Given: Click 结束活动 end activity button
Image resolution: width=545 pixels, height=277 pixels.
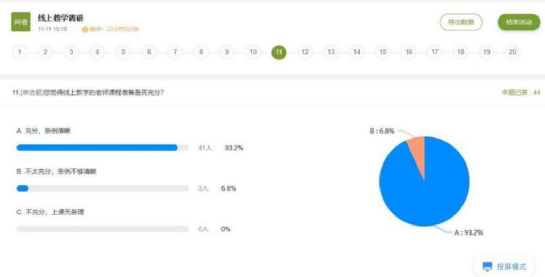Looking at the screenshot, I should [518, 22].
